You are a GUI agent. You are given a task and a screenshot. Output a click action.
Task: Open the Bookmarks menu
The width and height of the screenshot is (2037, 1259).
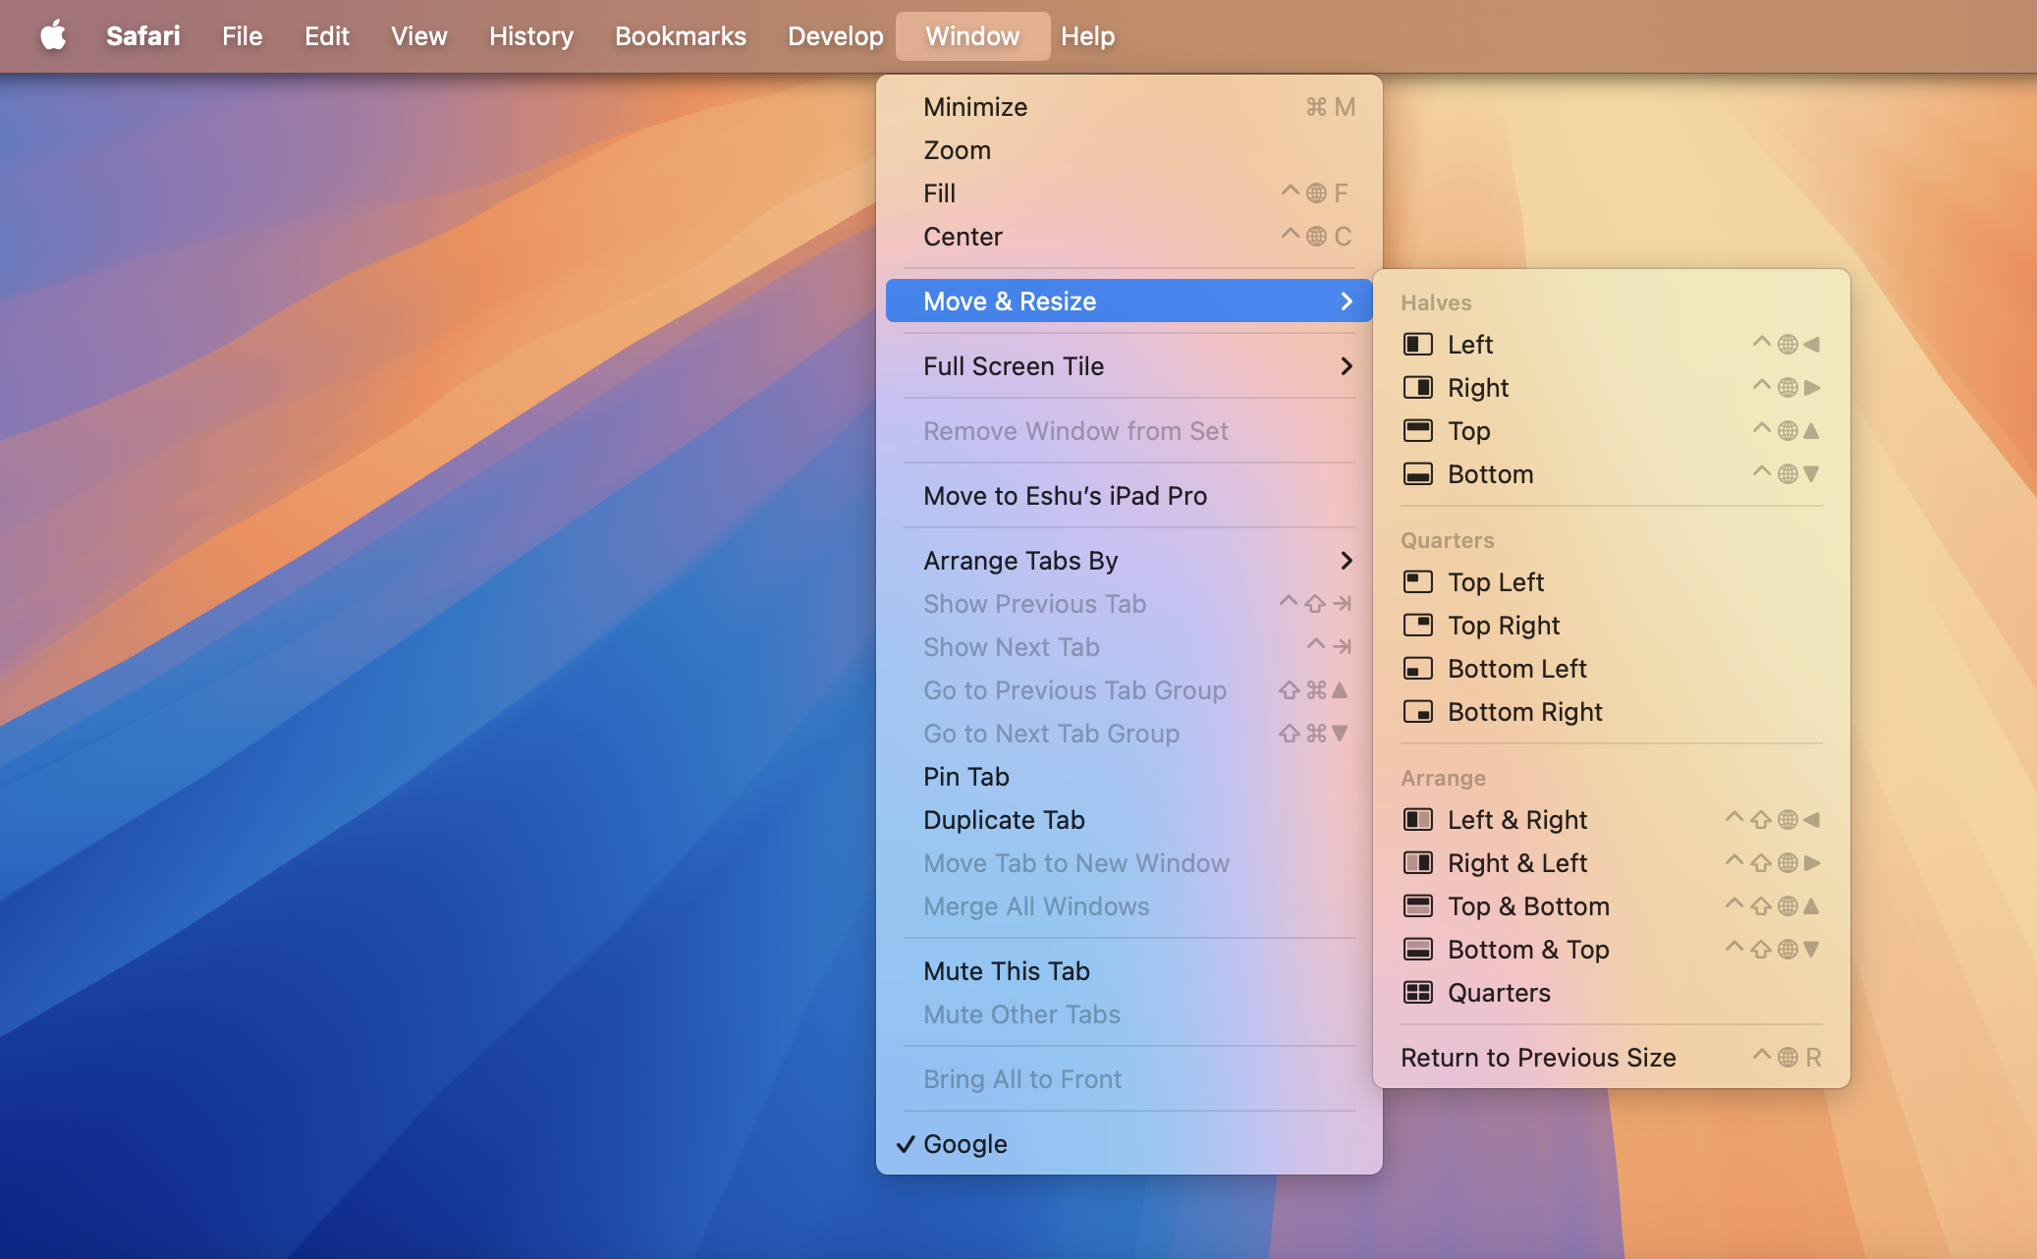[681, 36]
